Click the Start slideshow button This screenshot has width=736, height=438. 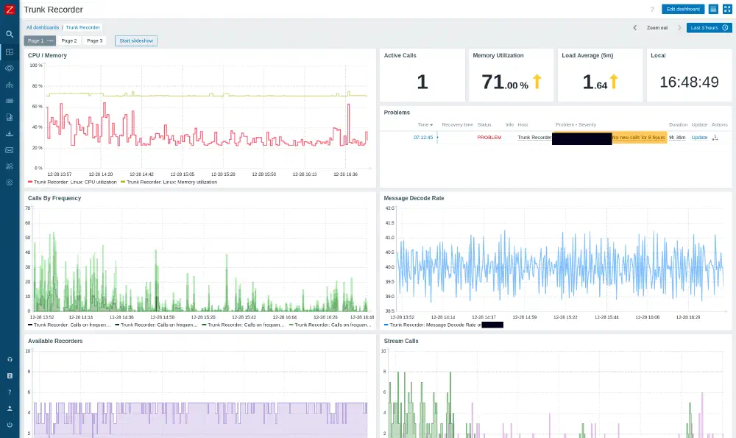point(136,40)
